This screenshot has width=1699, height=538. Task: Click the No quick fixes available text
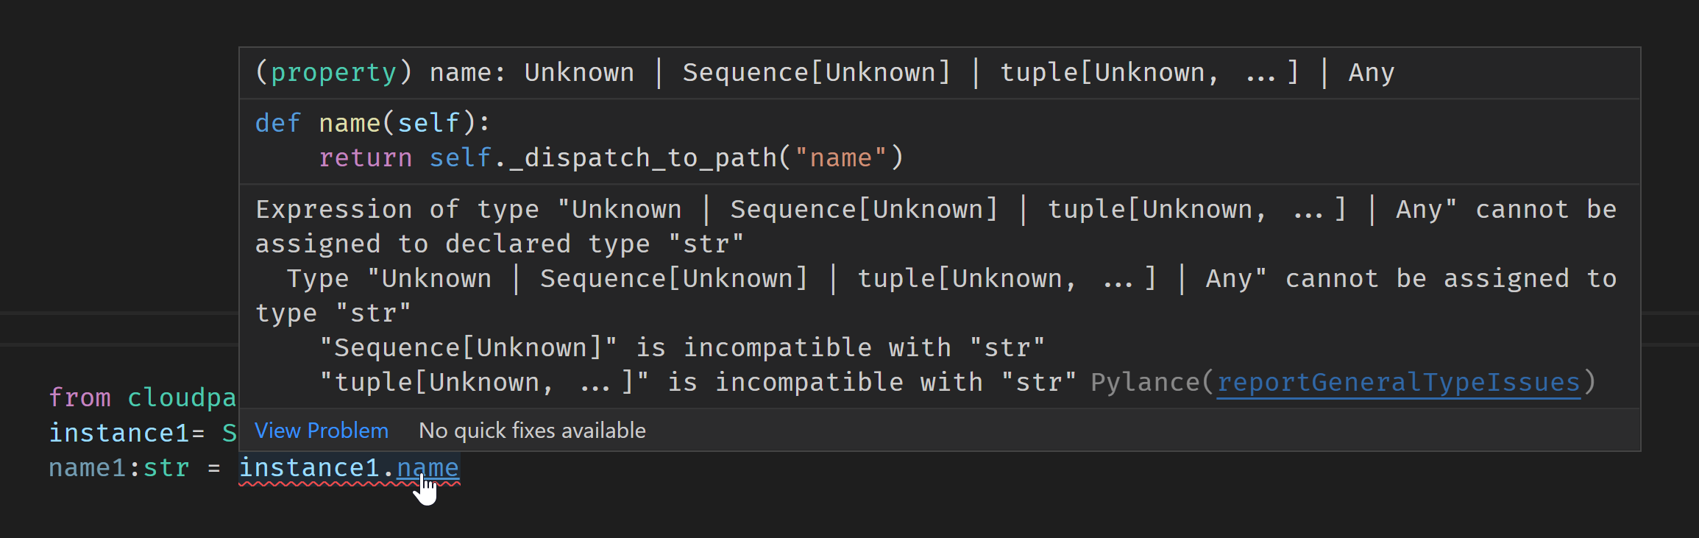click(x=531, y=431)
